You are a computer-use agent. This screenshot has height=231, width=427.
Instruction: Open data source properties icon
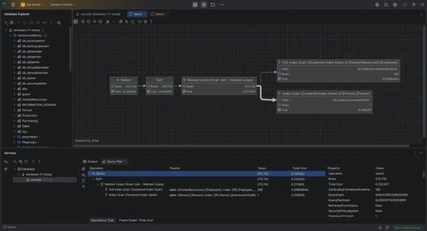pos(12,23)
